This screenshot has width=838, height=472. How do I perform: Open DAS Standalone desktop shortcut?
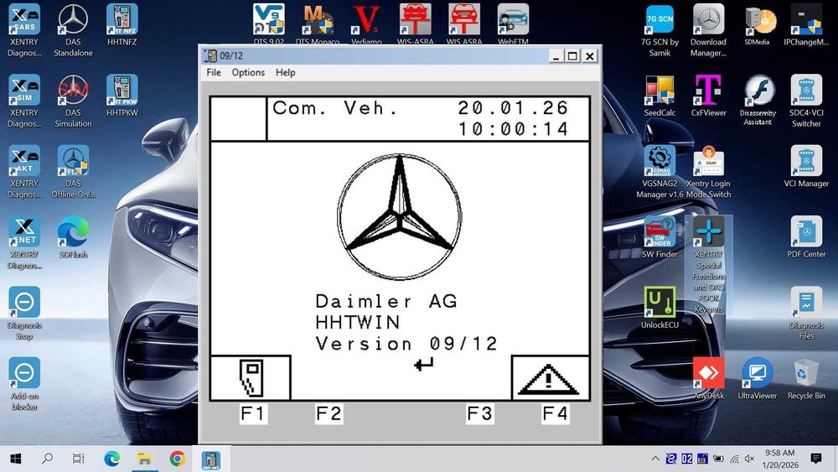coord(73,30)
